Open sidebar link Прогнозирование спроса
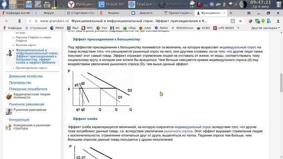This screenshot has height=159, width=283. 31,68
